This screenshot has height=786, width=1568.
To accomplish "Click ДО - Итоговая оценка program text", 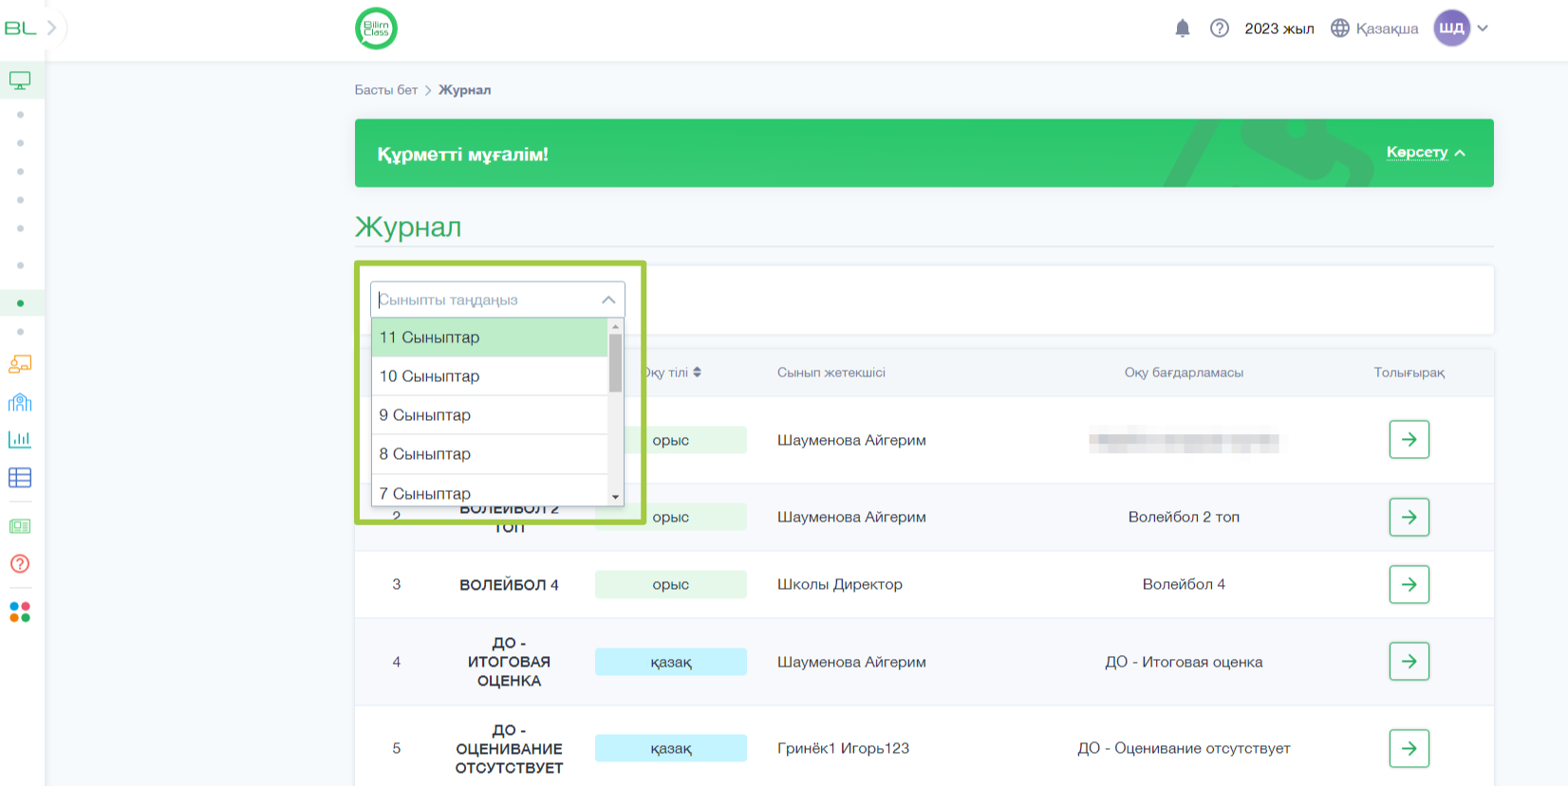I will point(1184,662).
